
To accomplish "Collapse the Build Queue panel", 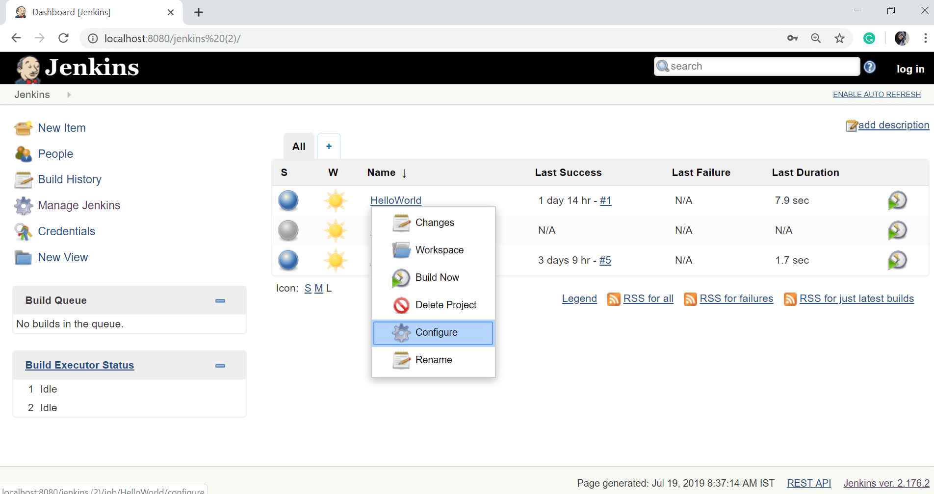I will pyautogui.click(x=220, y=301).
